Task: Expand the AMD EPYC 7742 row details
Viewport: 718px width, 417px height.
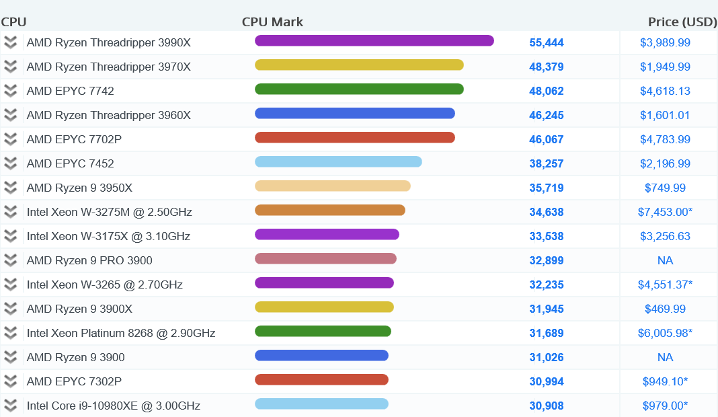Action: [x=10, y=91]
